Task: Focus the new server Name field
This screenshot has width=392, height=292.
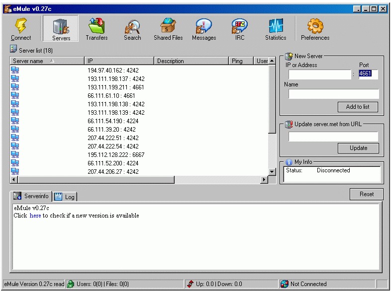Action: 333,94
